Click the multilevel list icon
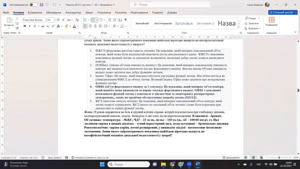Viewport: 300px width, 169px height. click(x=101, y=20)
